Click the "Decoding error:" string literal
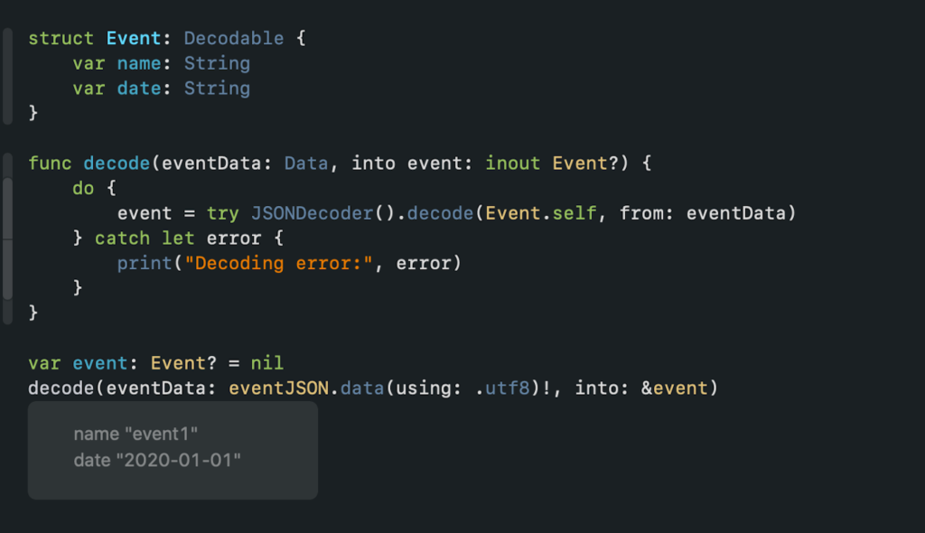The image size is (925, 533). coord(278,263)
